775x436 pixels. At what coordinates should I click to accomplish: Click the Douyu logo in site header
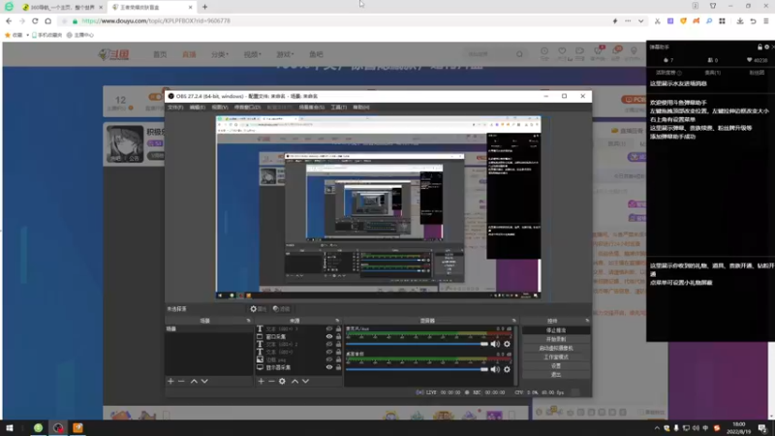(x=114, y=54)
